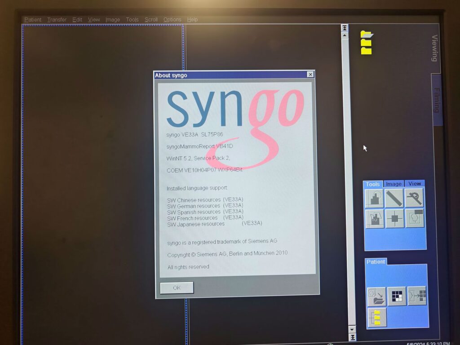Switch to the Viewing task card
Viewport: 460px width, 345px height.
434,49
